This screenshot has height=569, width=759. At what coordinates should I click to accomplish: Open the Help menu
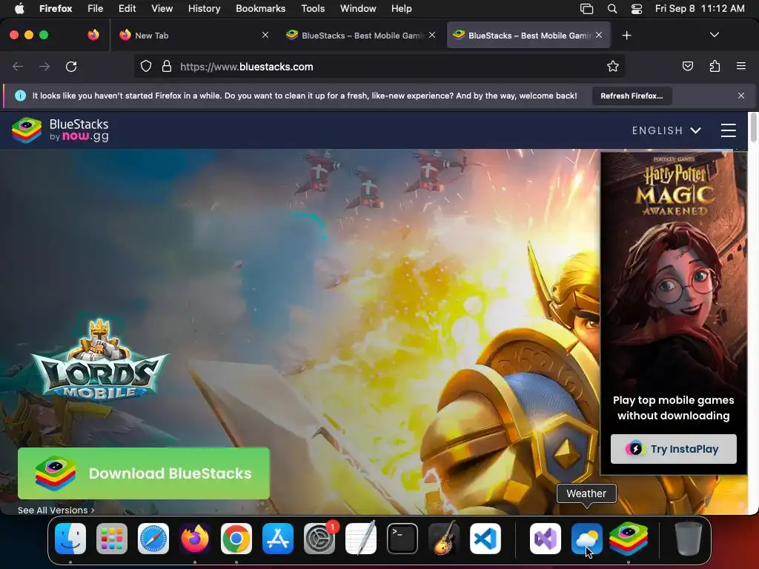click(401, 8)
